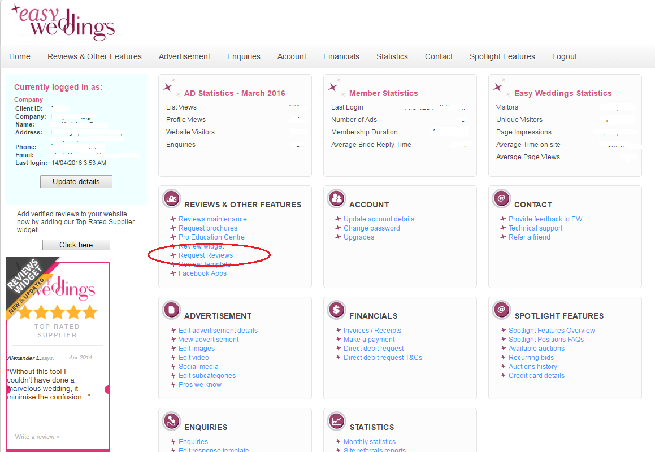Screen dimensions: 655x452
Task: Click the Enquiries section phone icon
Action: (171, 421)
